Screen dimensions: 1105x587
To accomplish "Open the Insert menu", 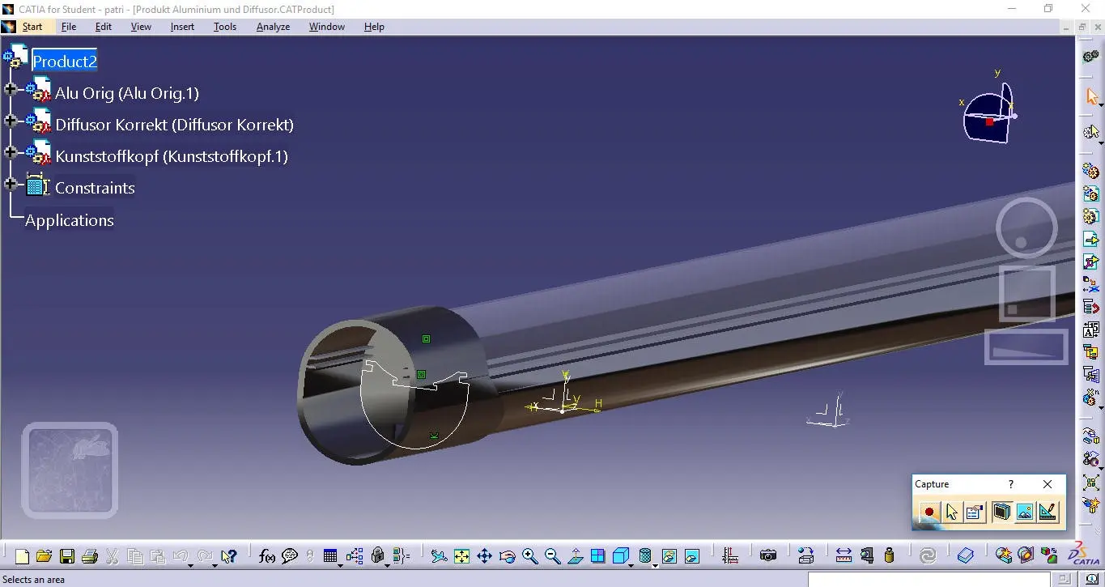I will pos(182,27).
